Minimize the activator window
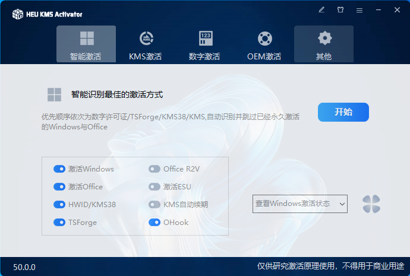The image size is (410, 276). [378, 10]
